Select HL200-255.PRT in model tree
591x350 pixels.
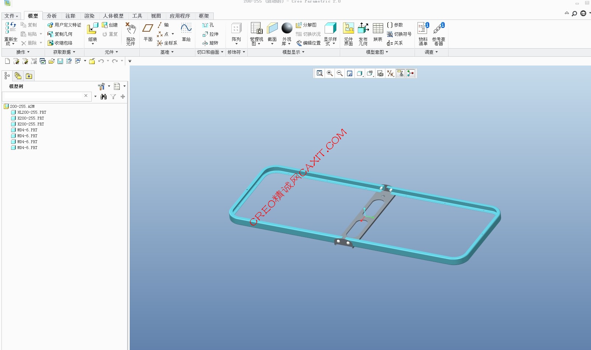32,112
